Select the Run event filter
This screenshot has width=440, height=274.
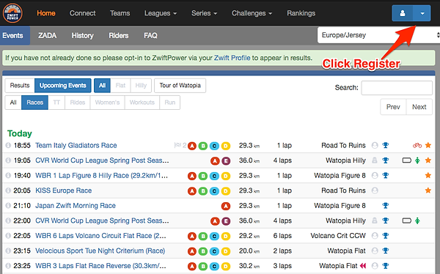point(170,103)
